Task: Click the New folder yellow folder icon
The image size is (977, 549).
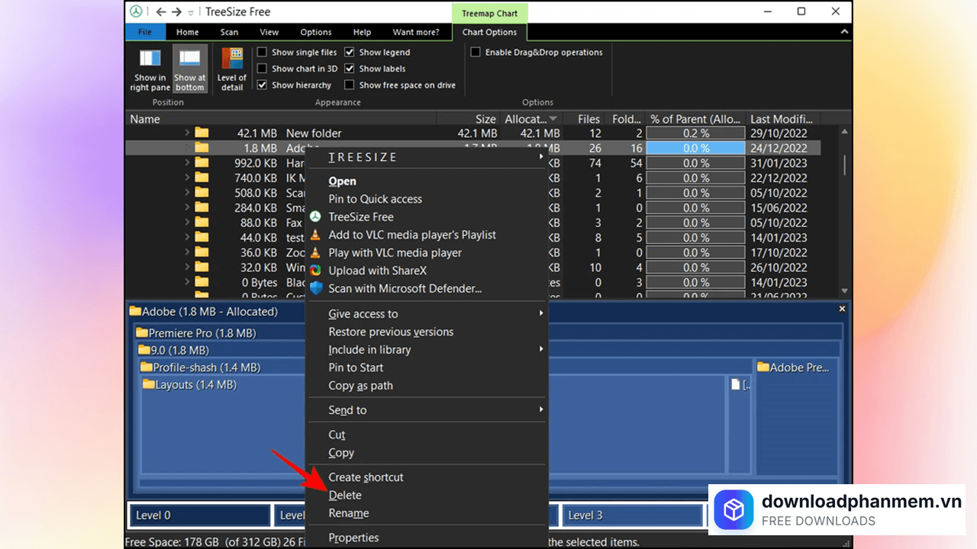Action: tap(202, 133)
